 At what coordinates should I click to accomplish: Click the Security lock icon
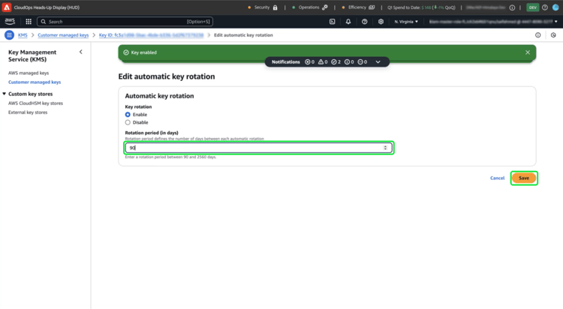click(x=275, y=7)
